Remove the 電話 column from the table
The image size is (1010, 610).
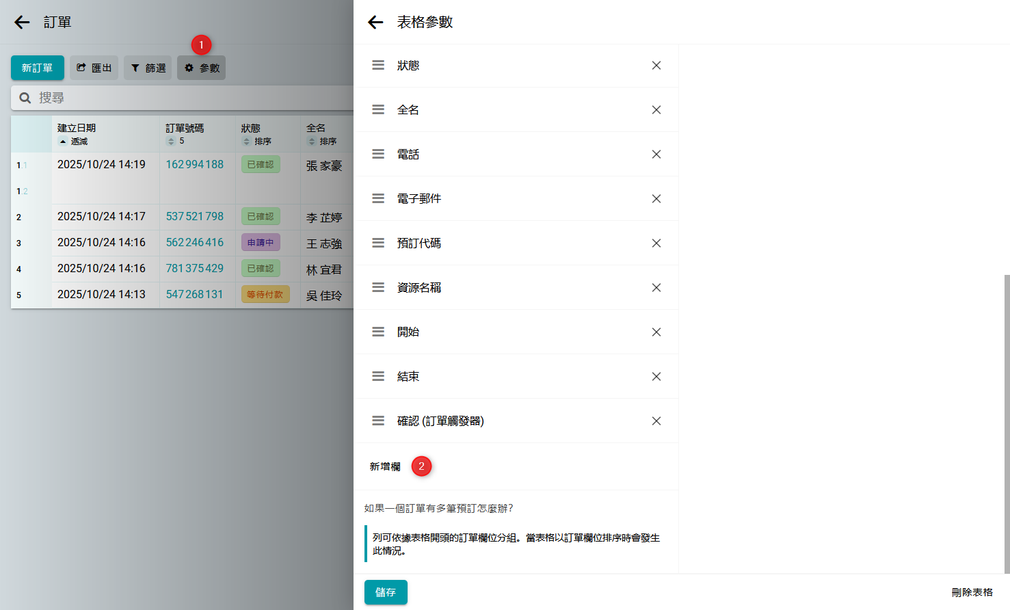click(x=656, y=155)
